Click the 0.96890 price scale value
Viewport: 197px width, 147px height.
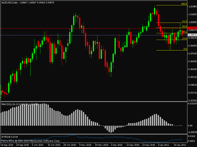click(x=193, y=61)
